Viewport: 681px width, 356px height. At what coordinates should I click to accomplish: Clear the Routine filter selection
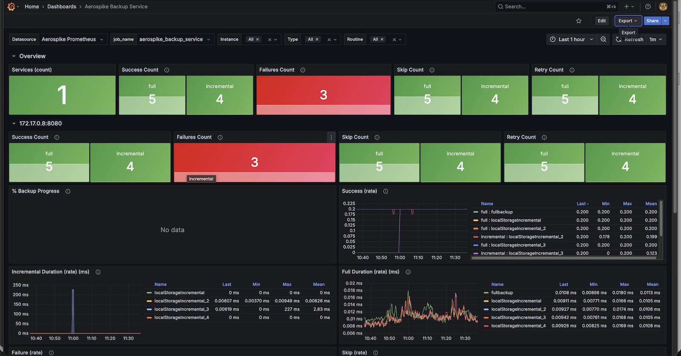(394, 40)
